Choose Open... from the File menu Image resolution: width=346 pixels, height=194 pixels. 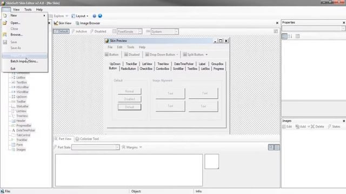pos(25,23)
